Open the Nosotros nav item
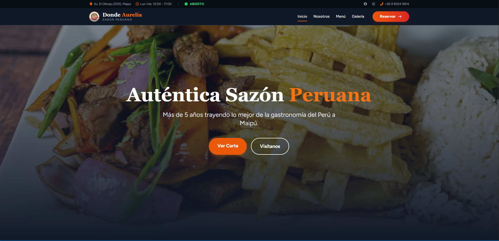 coord(322,16)
